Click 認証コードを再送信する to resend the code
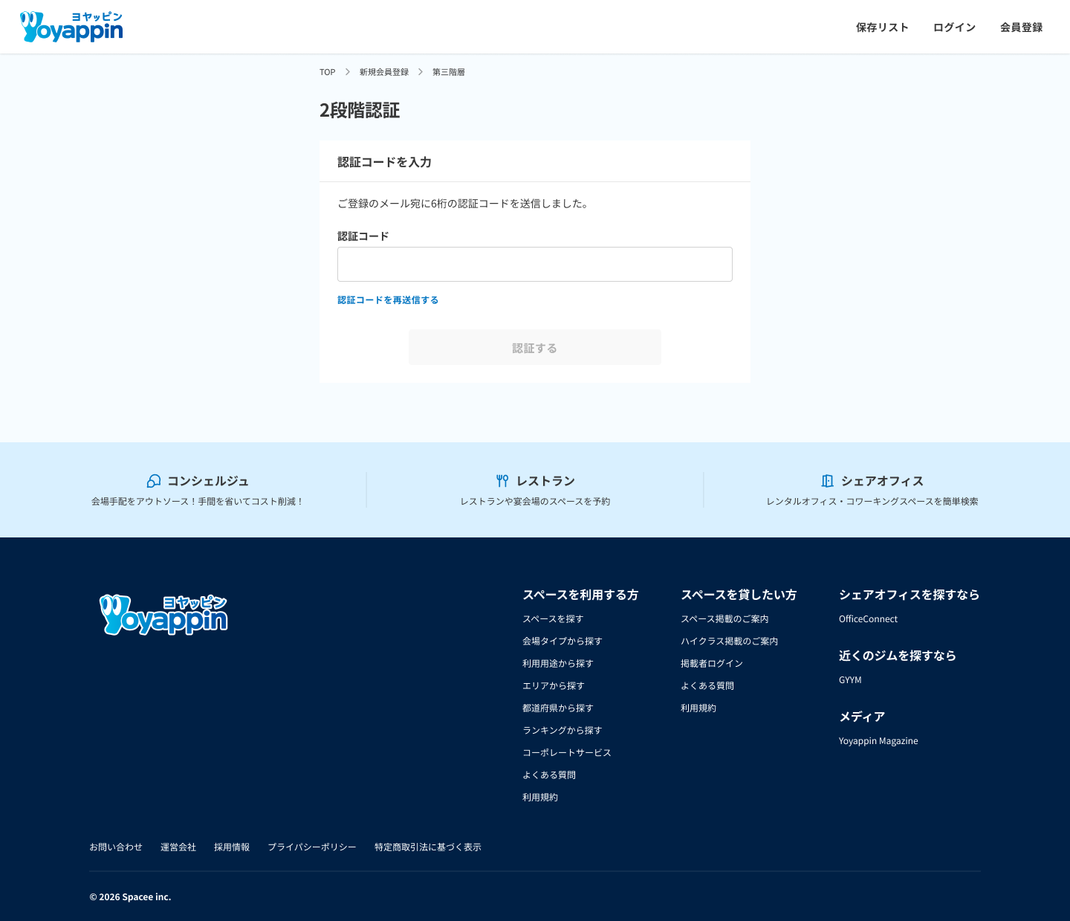 [x=387, y=300]
